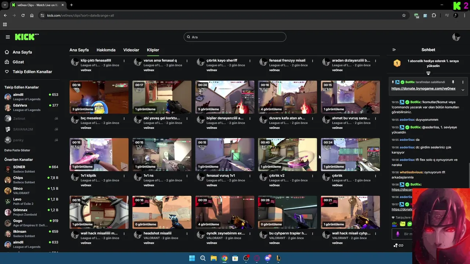Open Chrome apps grid in bookmarks bar
The width and height of the screenshot is (470, 264).
click(x=5, y=25)
